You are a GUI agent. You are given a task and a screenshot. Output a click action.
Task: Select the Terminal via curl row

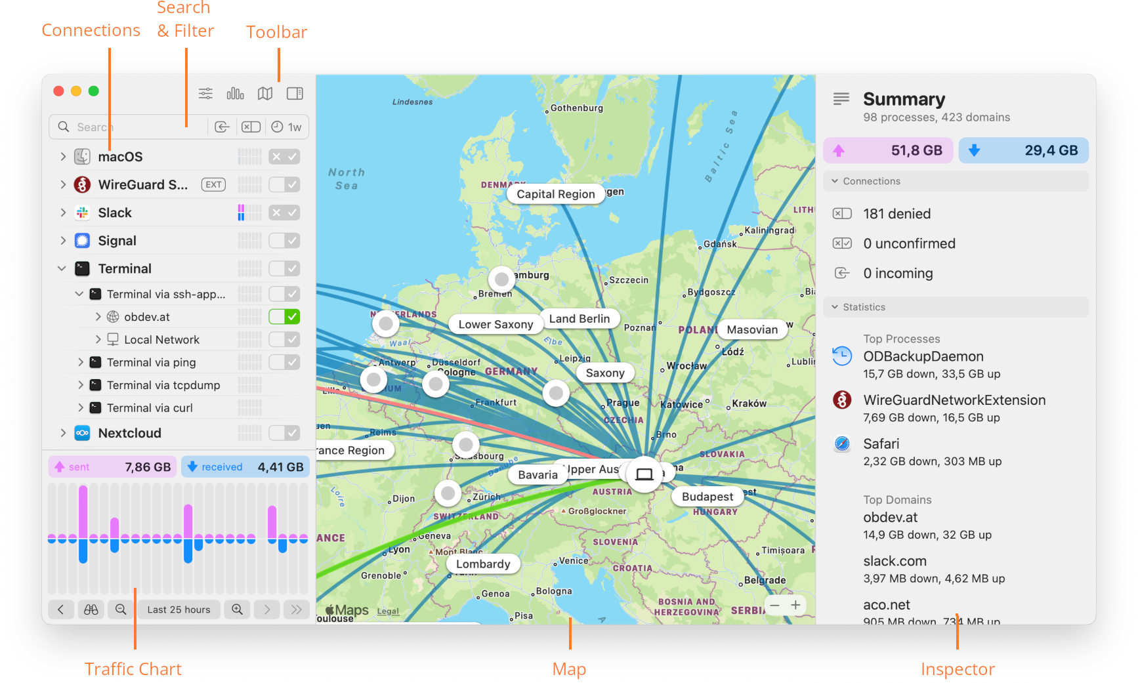tap(177, 408)
